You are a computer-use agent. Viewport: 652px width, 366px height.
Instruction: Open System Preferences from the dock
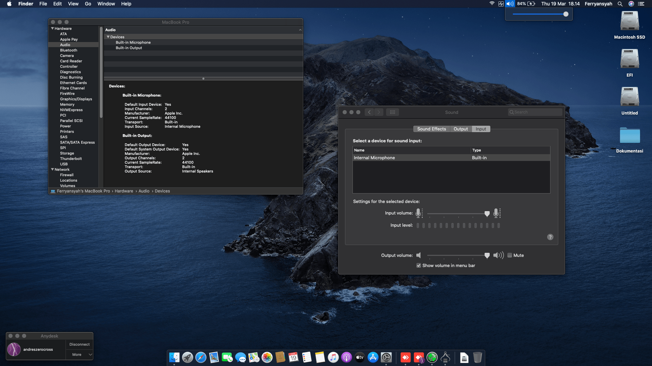[x=386, y=357]
